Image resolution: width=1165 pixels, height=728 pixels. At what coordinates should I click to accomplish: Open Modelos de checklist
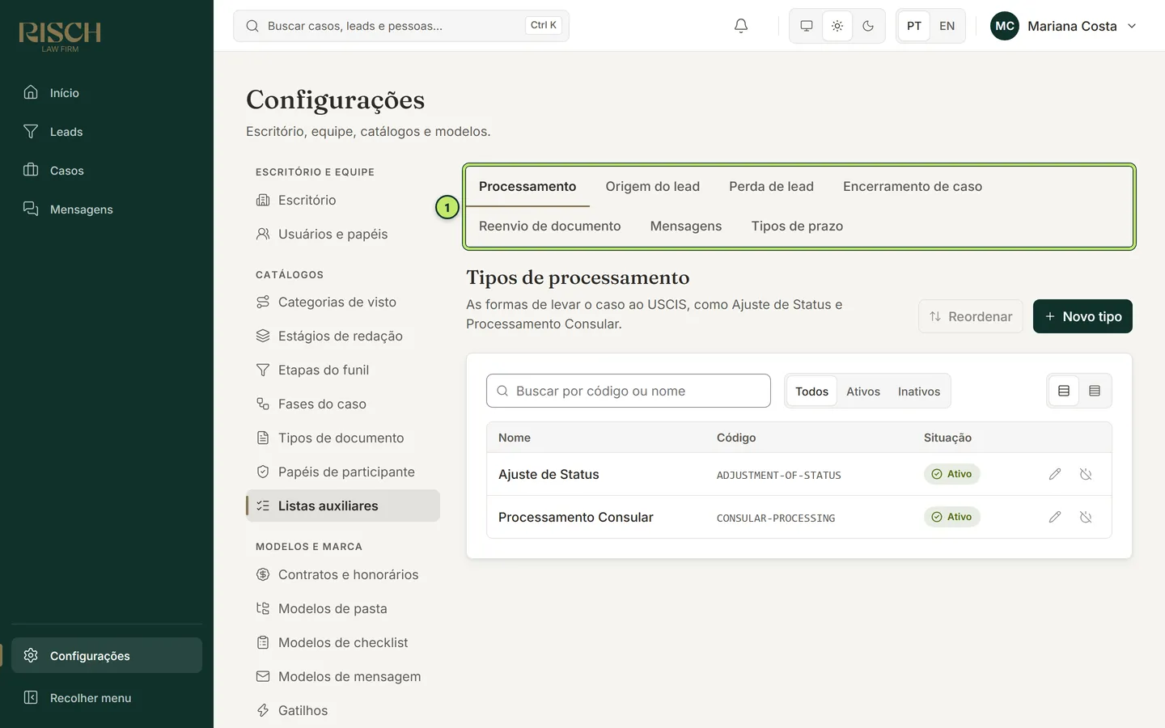[x=343, y=643]
